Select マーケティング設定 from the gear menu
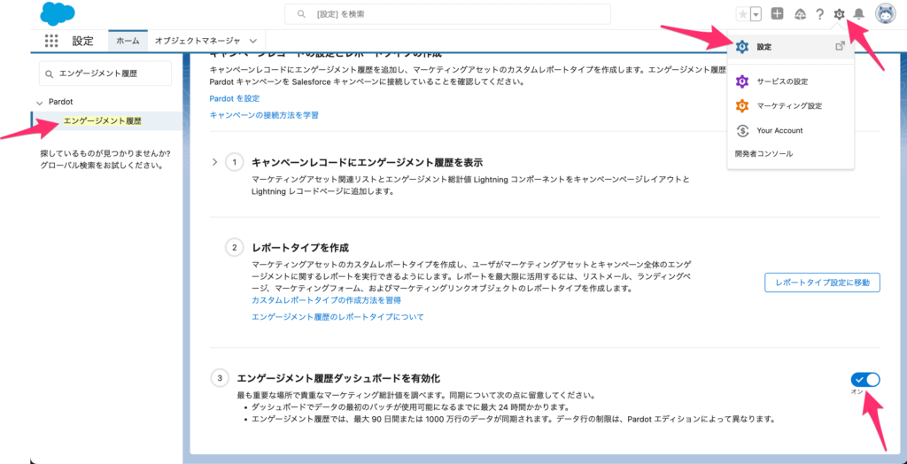 point(789,106)
